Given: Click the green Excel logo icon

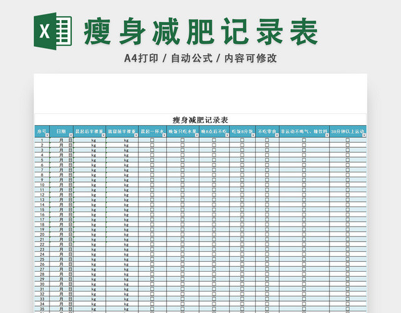Looking at the screenshot, I should [x=53, y=31].
